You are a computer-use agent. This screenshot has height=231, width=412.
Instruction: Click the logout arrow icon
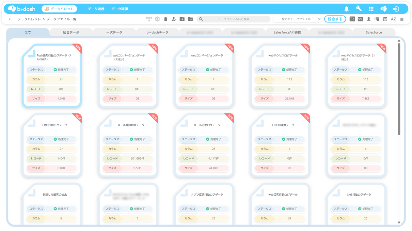[x=396, y=9]
